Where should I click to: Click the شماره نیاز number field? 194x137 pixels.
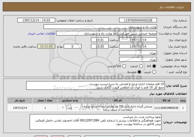tap(138, 20)
